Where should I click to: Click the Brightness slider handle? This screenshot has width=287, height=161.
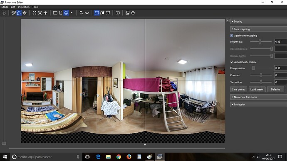[x=260, y=41]
